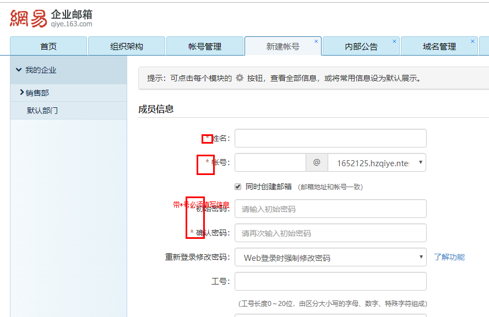Click the 工号长度 hint text
Screen dimensions: 489x317
pos(333,304)
